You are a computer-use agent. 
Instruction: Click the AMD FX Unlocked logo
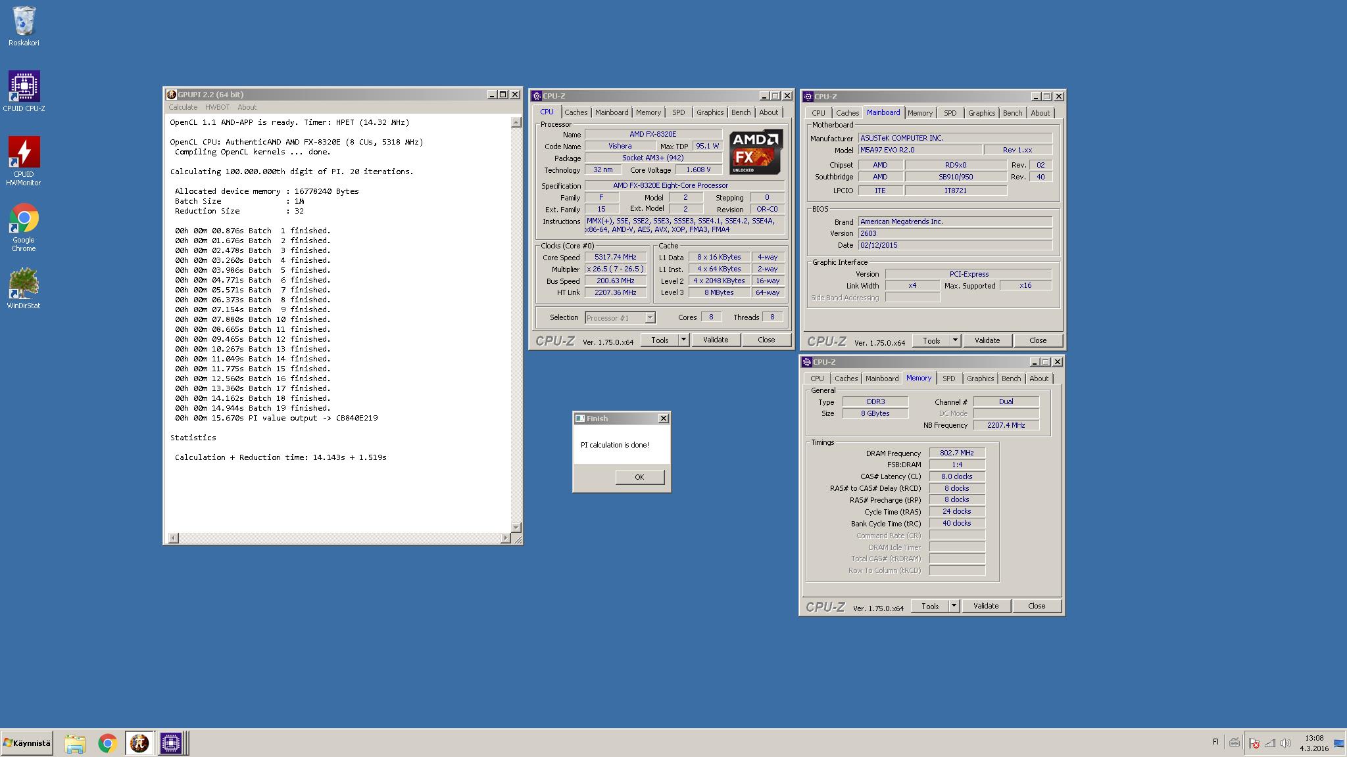pos(756,152)
